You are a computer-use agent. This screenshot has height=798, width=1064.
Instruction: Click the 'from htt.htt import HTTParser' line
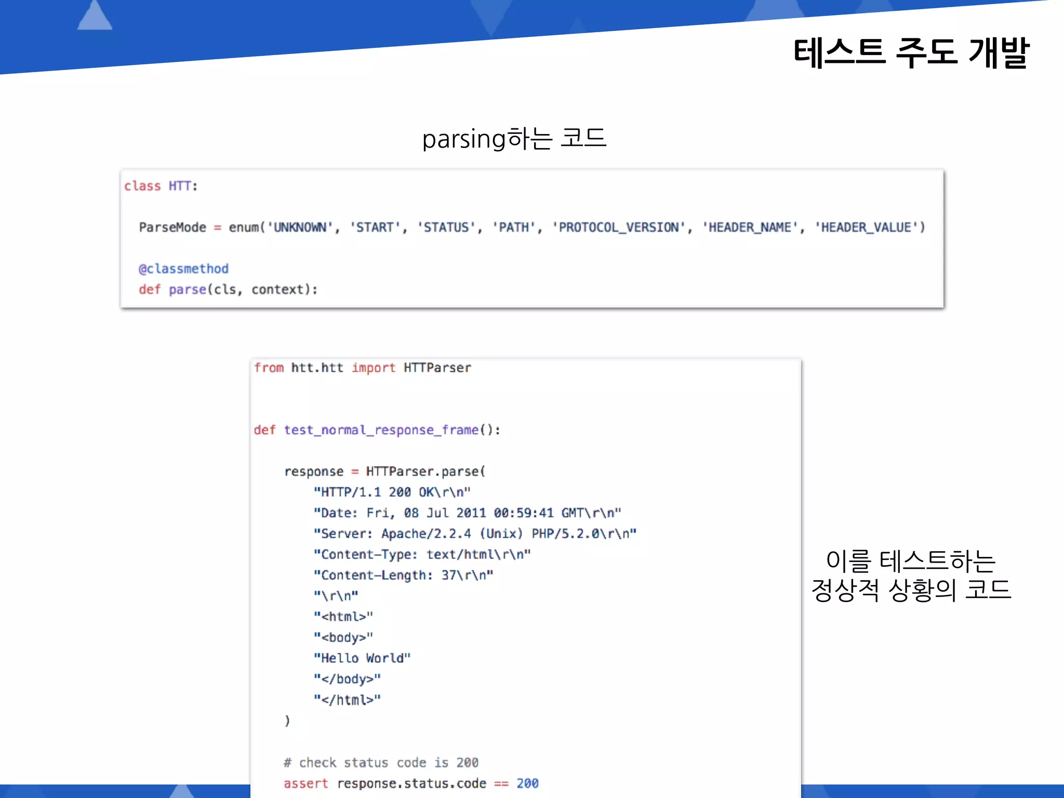[x=363, y=368]
